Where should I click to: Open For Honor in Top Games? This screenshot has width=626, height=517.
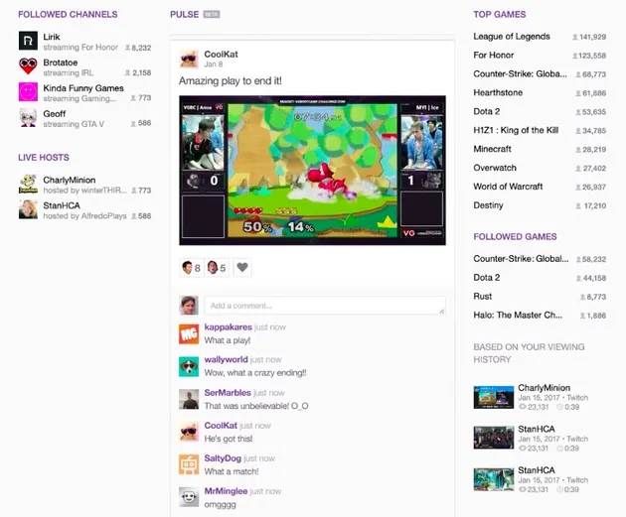coord(494,55)
